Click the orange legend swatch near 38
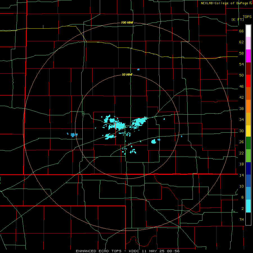The image size is (253, 253). click(x=248, y=106)
